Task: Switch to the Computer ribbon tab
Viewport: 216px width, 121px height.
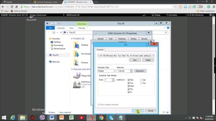Action: click(61, 28)
